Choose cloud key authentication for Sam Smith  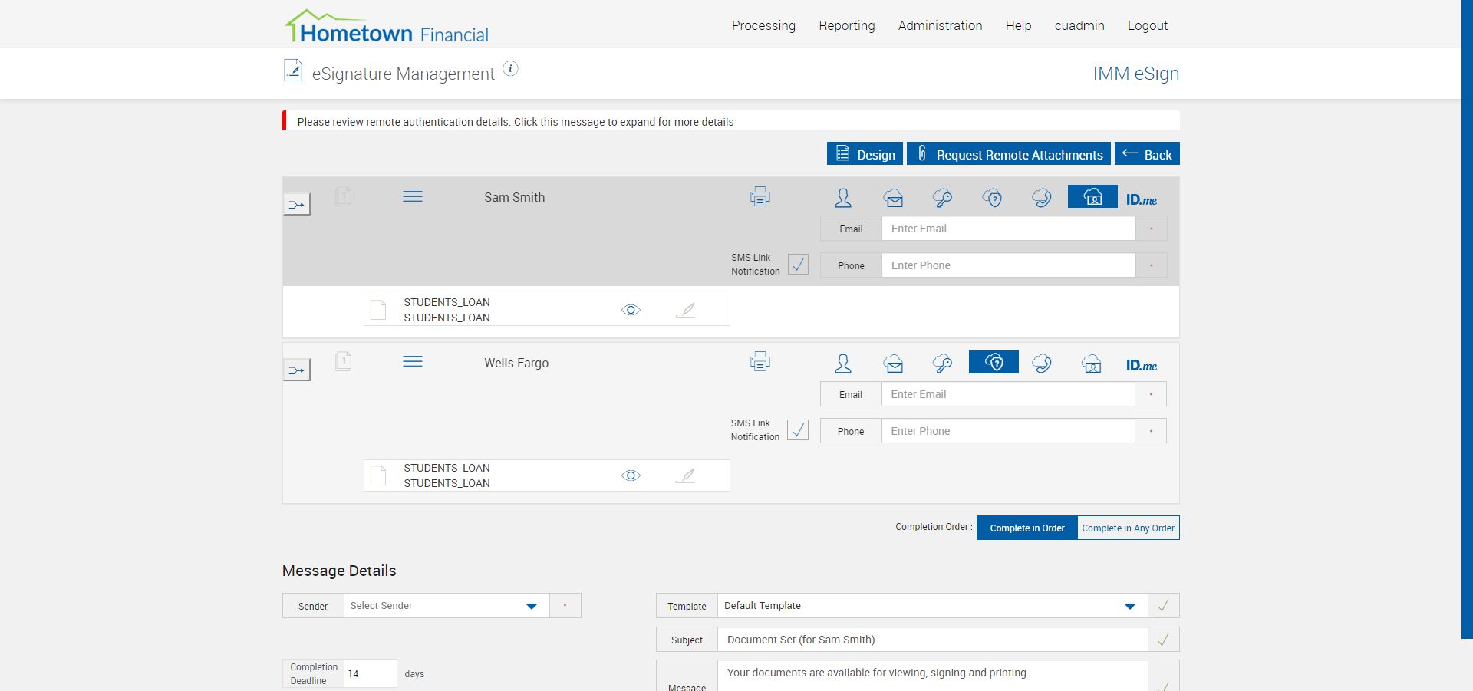942,198
